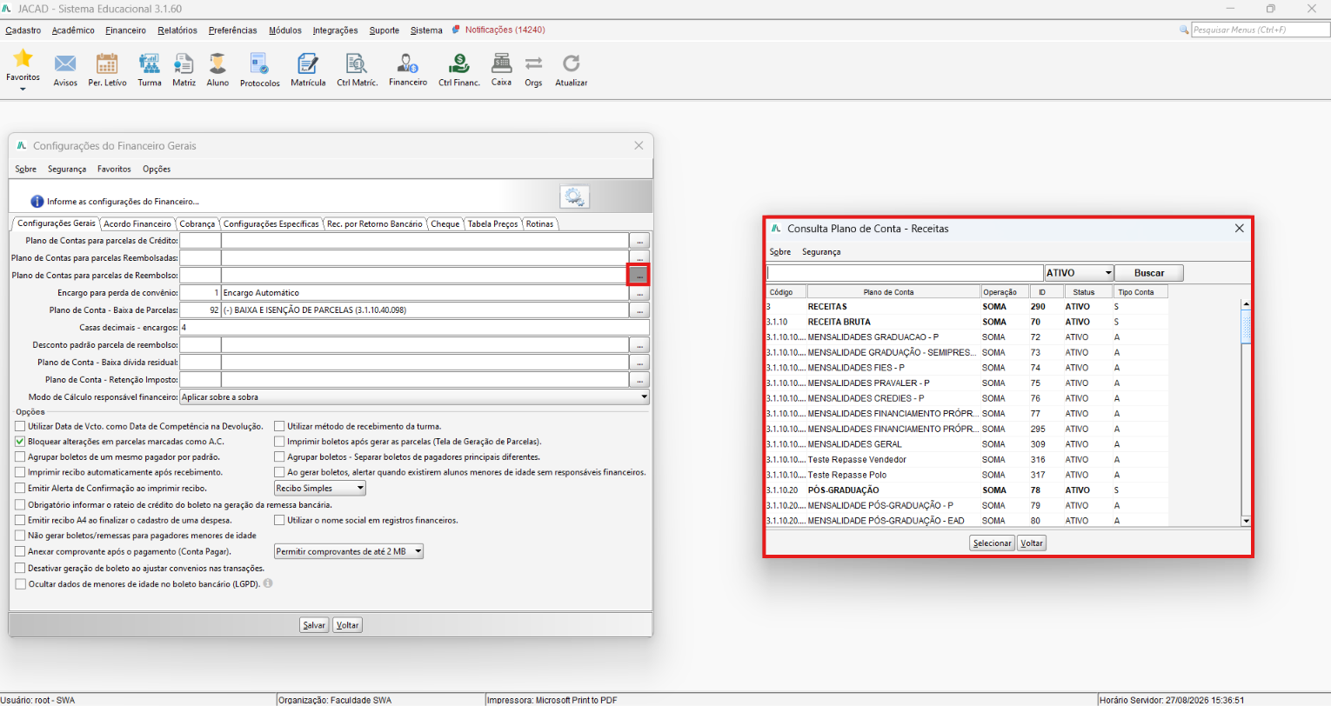Screen dimensions: 1331x706
Task: Open the Favoritos star toolbar icon
Action: pos(23,59)
